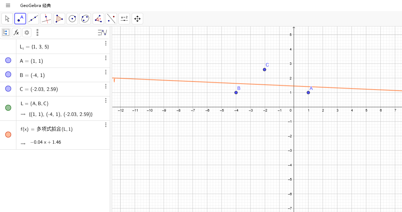The image size is (402, 212).
Task: Open settings via the gear icon
Action: pos(27,32)
